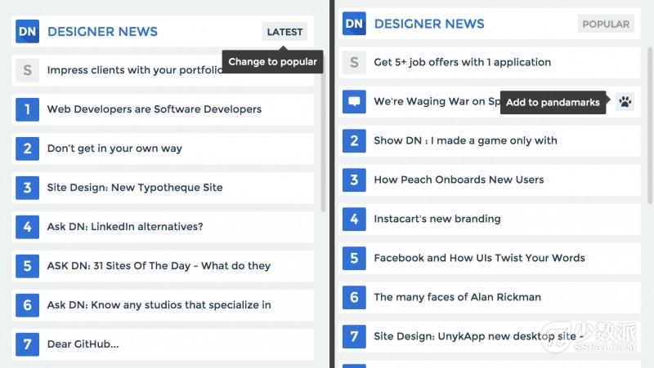Open How Peach Onboards New Users
Image resolution: width=654 pixels, height=368 pixels.
point(459,180)
